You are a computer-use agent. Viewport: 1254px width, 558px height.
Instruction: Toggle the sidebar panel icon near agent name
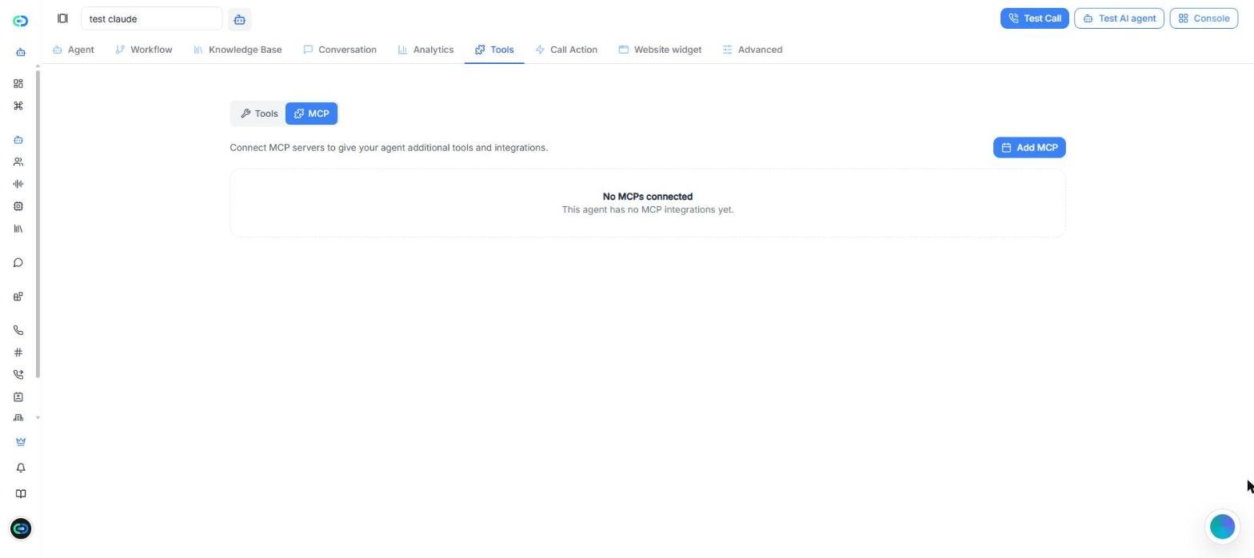click(x=62, y=18)
